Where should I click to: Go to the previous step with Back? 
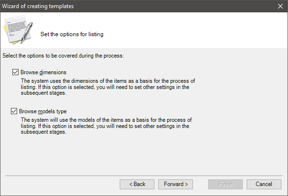click(x=137, y=184)
